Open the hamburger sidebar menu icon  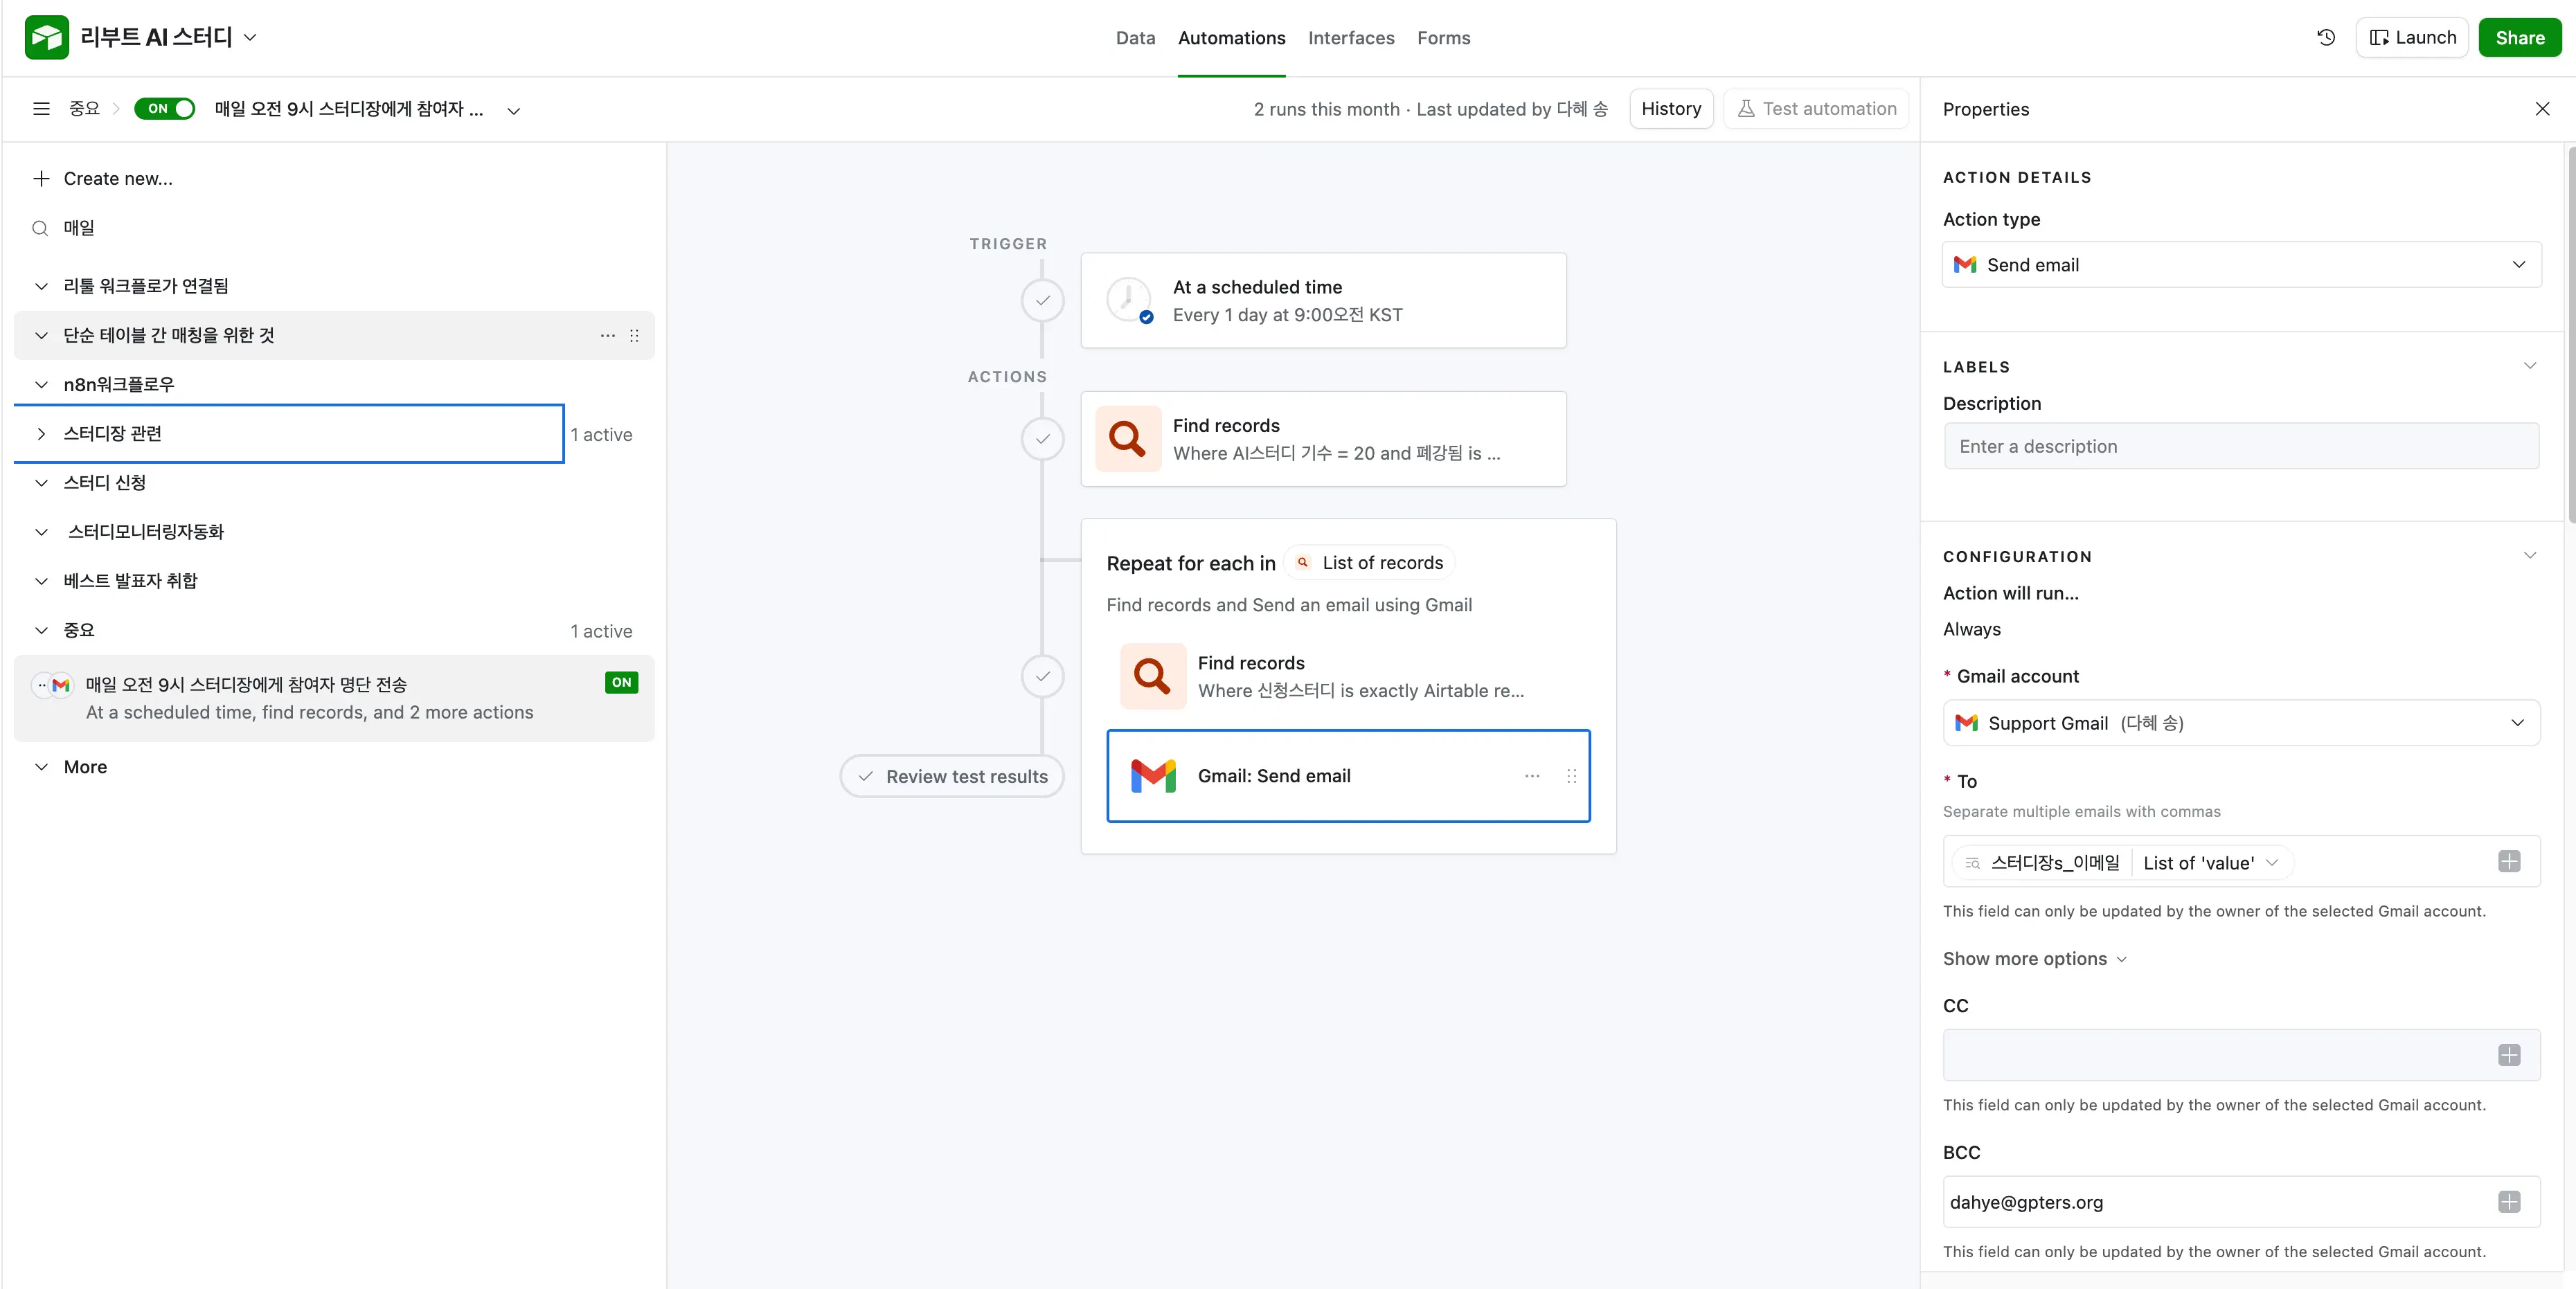click(41, 109)
